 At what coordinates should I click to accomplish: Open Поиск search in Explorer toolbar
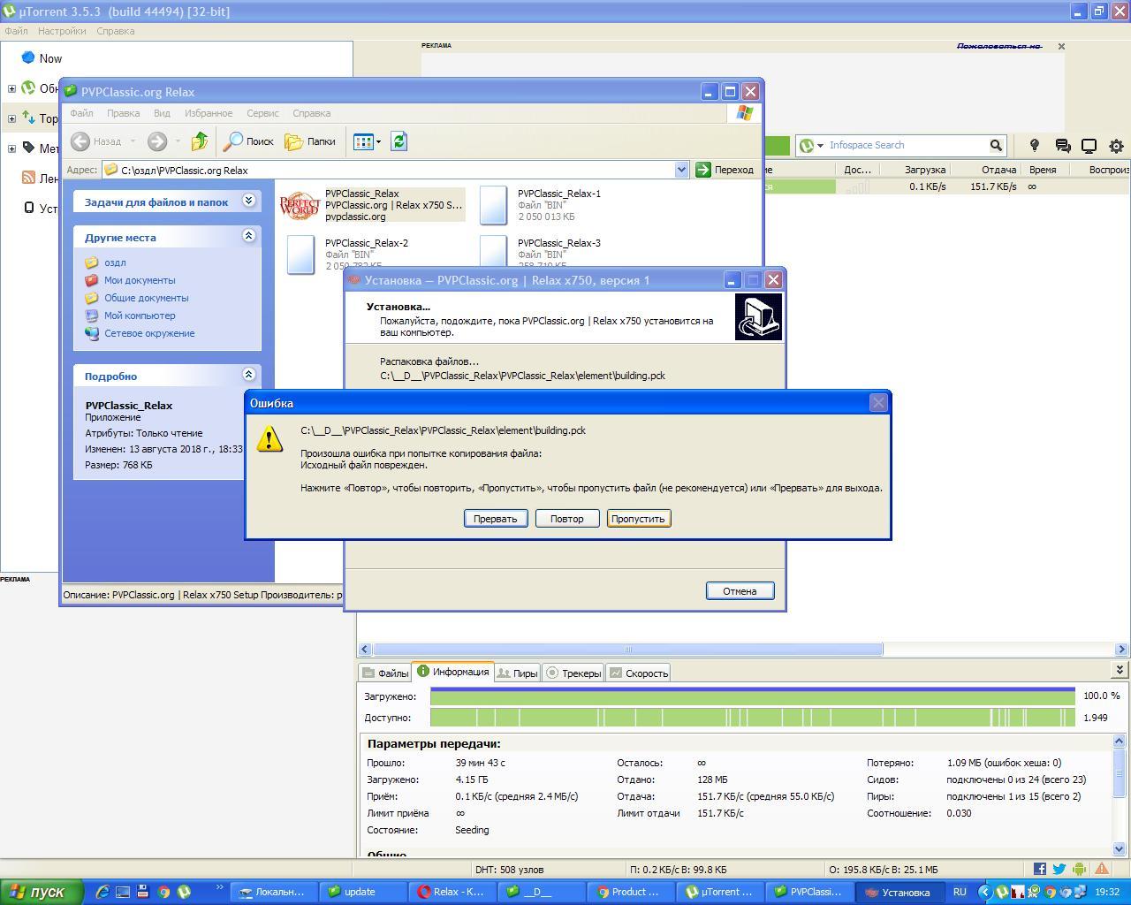point(248,141)
